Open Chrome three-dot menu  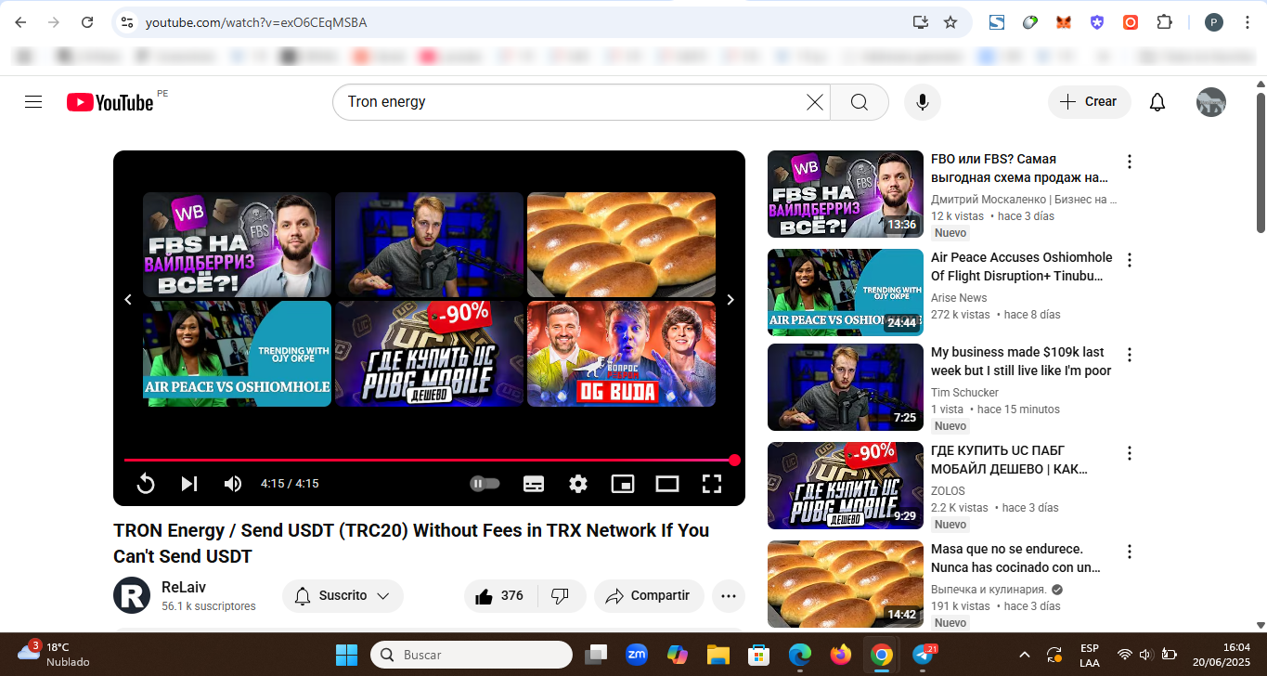coord(1247,22)
